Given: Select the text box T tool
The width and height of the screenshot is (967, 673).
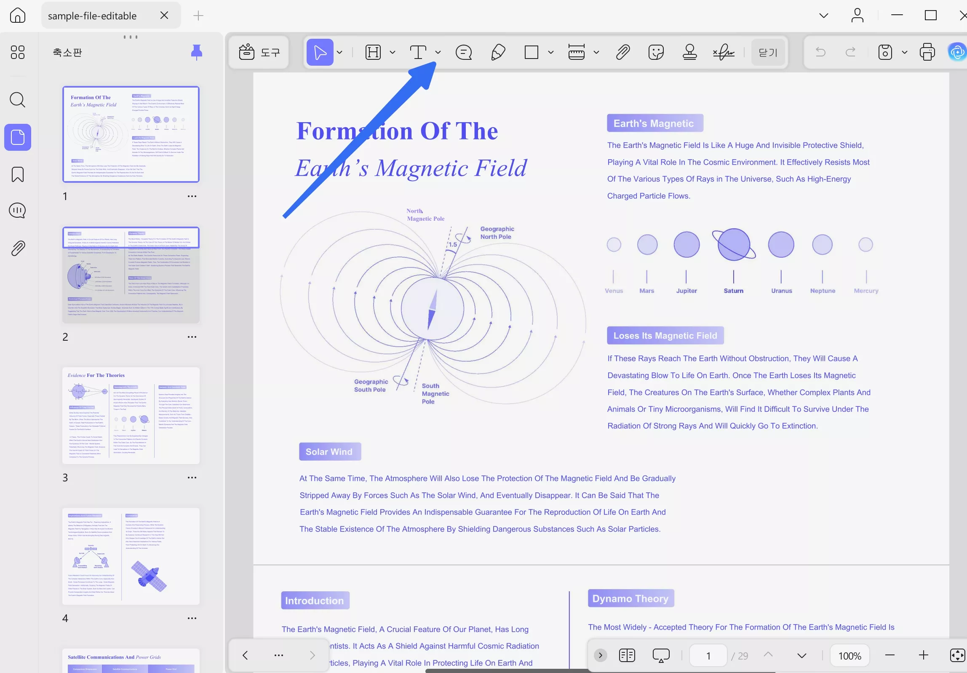Looking at the screenshot, I should 418,52.
